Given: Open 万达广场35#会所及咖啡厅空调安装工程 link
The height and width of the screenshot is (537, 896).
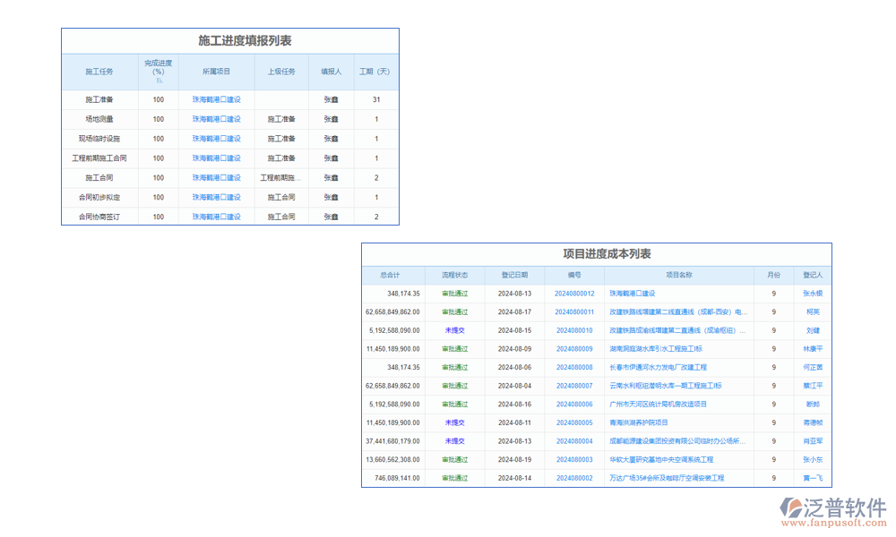Looking at the screenshot, I should [x=667, y=478].
